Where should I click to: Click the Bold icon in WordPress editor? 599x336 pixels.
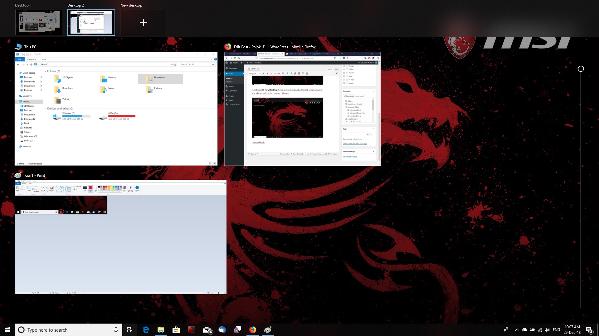(x=264, y=73)
